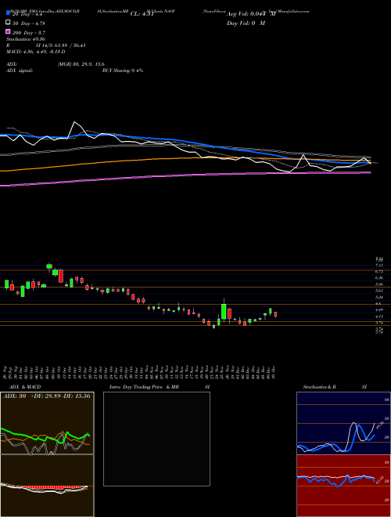Click the 6.73 price axis label
Viewport: 391px width, 517px height.
click(379, 271)
